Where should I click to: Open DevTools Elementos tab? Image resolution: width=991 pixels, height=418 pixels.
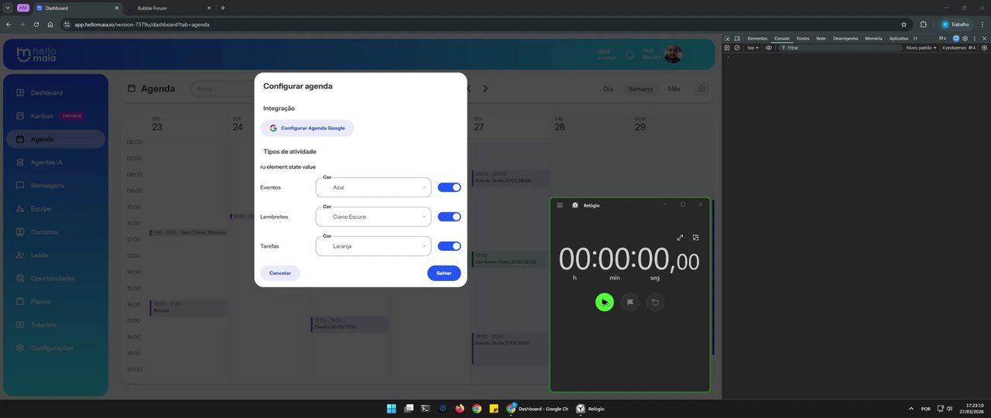(757, 38)
